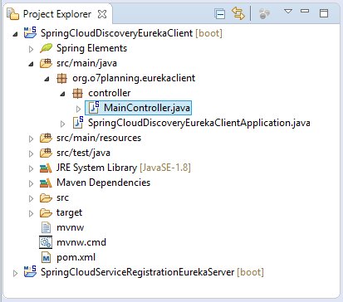Select the controller package label

click(110, 93)
